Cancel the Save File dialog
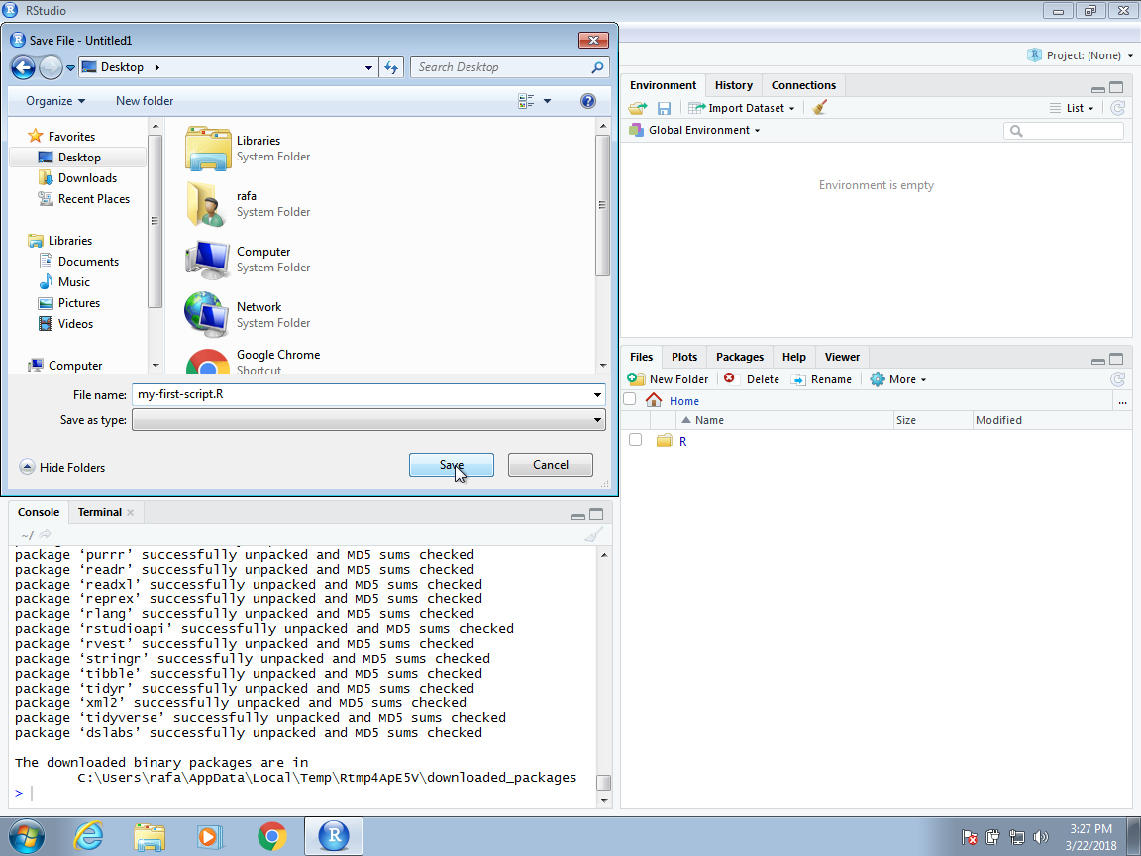 point(550,465)
